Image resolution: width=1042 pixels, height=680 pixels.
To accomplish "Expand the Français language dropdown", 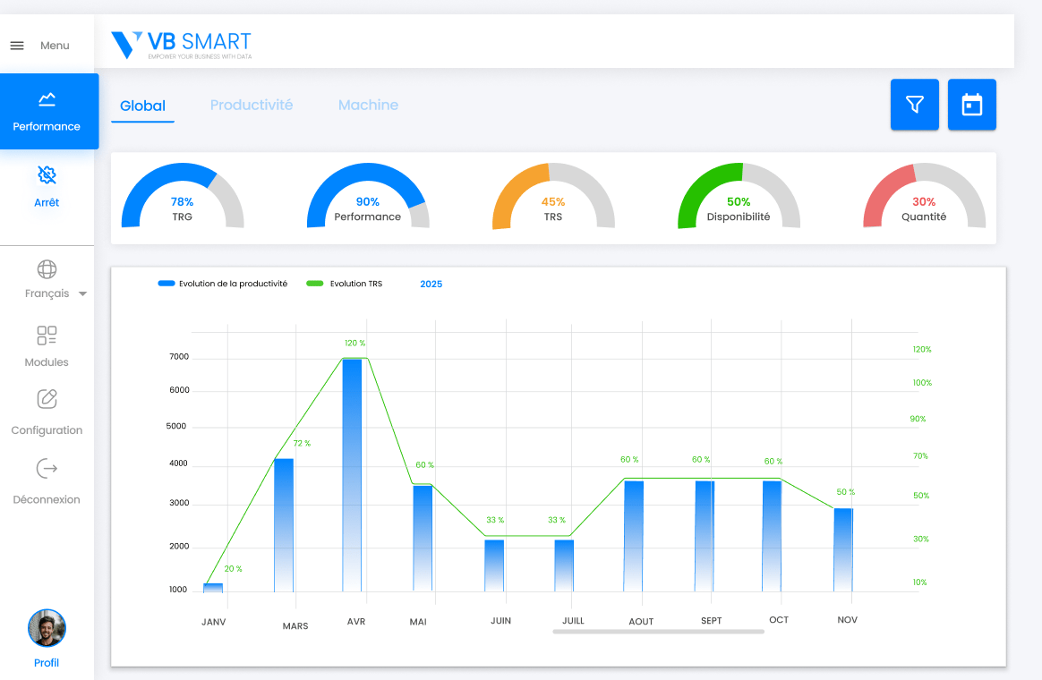I will click(x=82, y=293).
